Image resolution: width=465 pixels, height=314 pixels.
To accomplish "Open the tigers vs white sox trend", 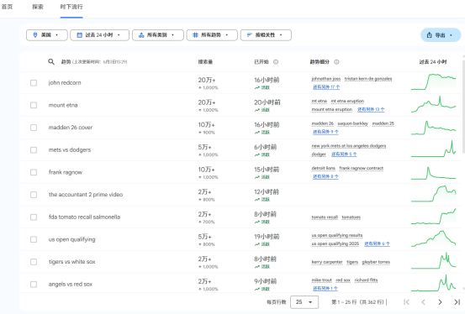I will tap(71, 262).
